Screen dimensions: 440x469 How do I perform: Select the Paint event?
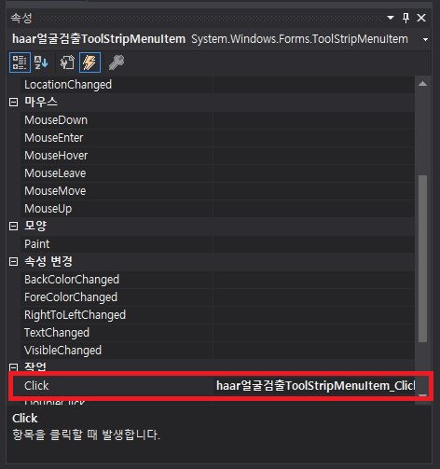[36, 244]
